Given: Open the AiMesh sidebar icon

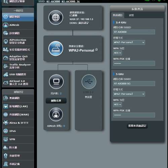Looking at the screenshot, I should pos(6,25).
